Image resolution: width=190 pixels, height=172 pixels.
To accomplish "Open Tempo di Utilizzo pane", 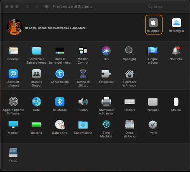I will [x=83, y=78].
